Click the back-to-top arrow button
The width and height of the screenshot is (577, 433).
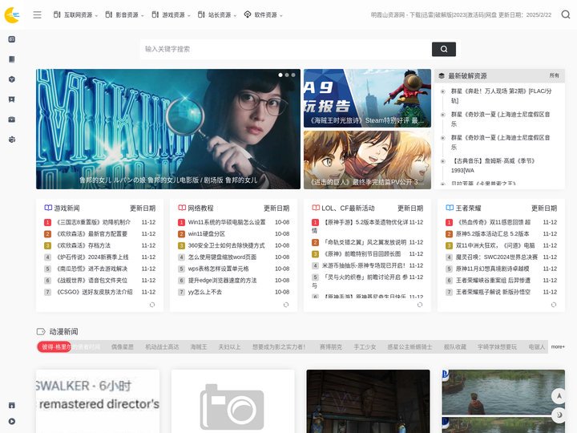click(559, 396)
